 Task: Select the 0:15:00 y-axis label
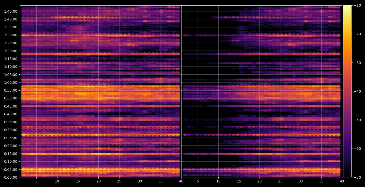(x=11, y=154)
